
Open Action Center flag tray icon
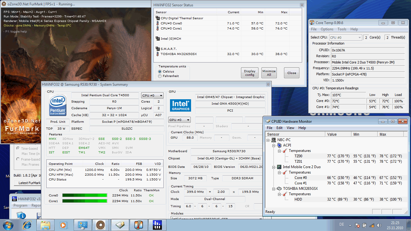point(357,225)
